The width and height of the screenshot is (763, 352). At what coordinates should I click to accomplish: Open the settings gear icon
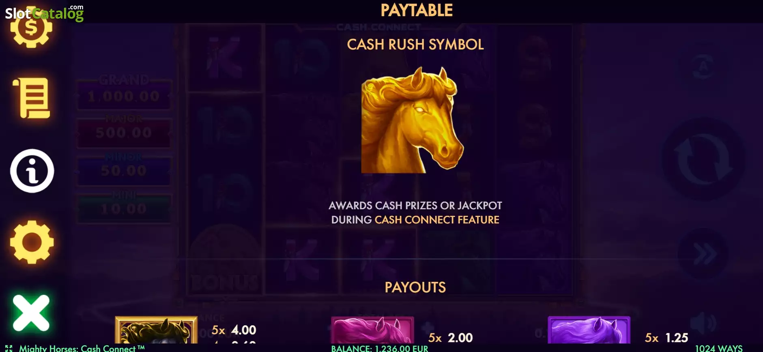pos(32,242)
